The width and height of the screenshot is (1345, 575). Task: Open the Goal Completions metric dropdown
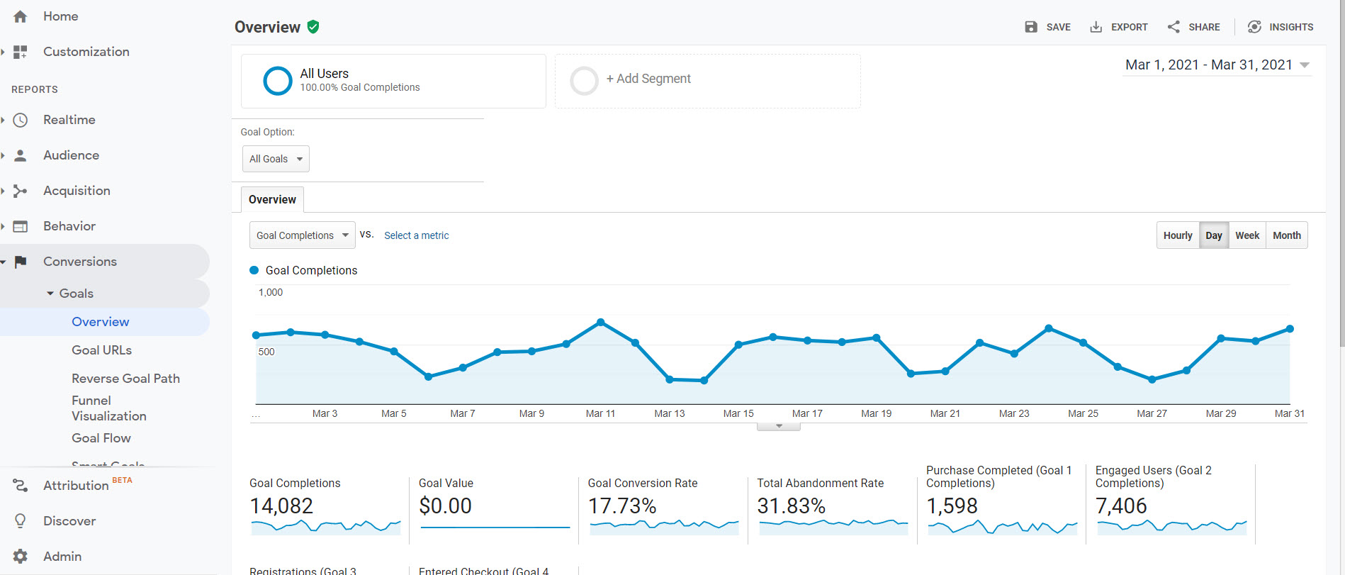[302, 235]
